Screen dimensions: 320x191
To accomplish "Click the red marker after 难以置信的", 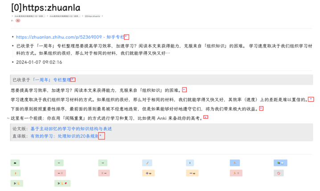I will coord(311,99).
